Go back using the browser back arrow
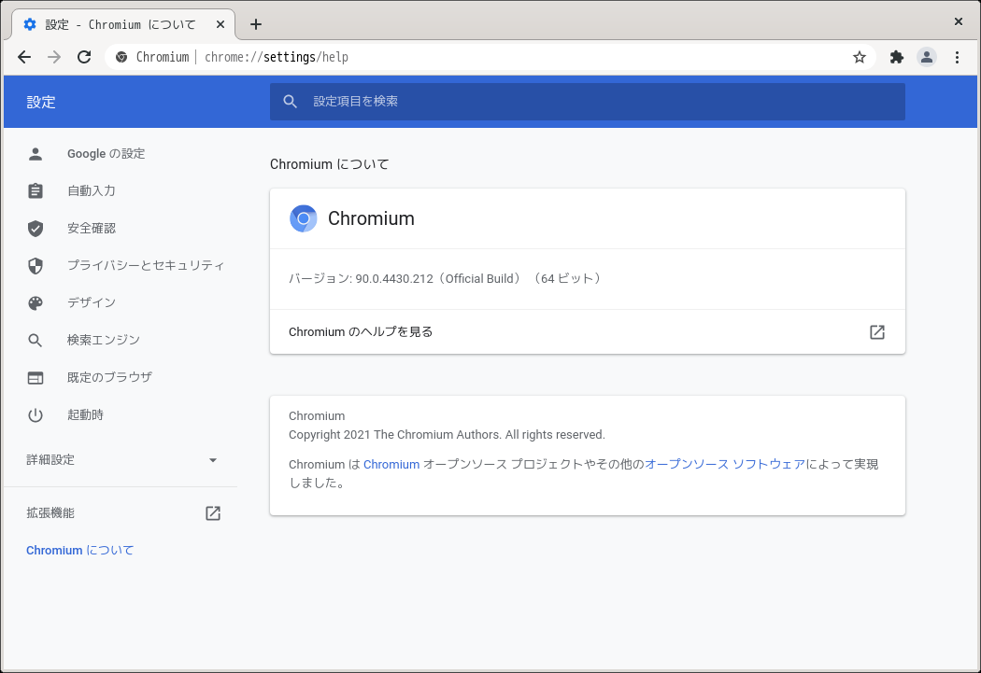This screenshot has height=673, width=981. [x=24, y=57]
